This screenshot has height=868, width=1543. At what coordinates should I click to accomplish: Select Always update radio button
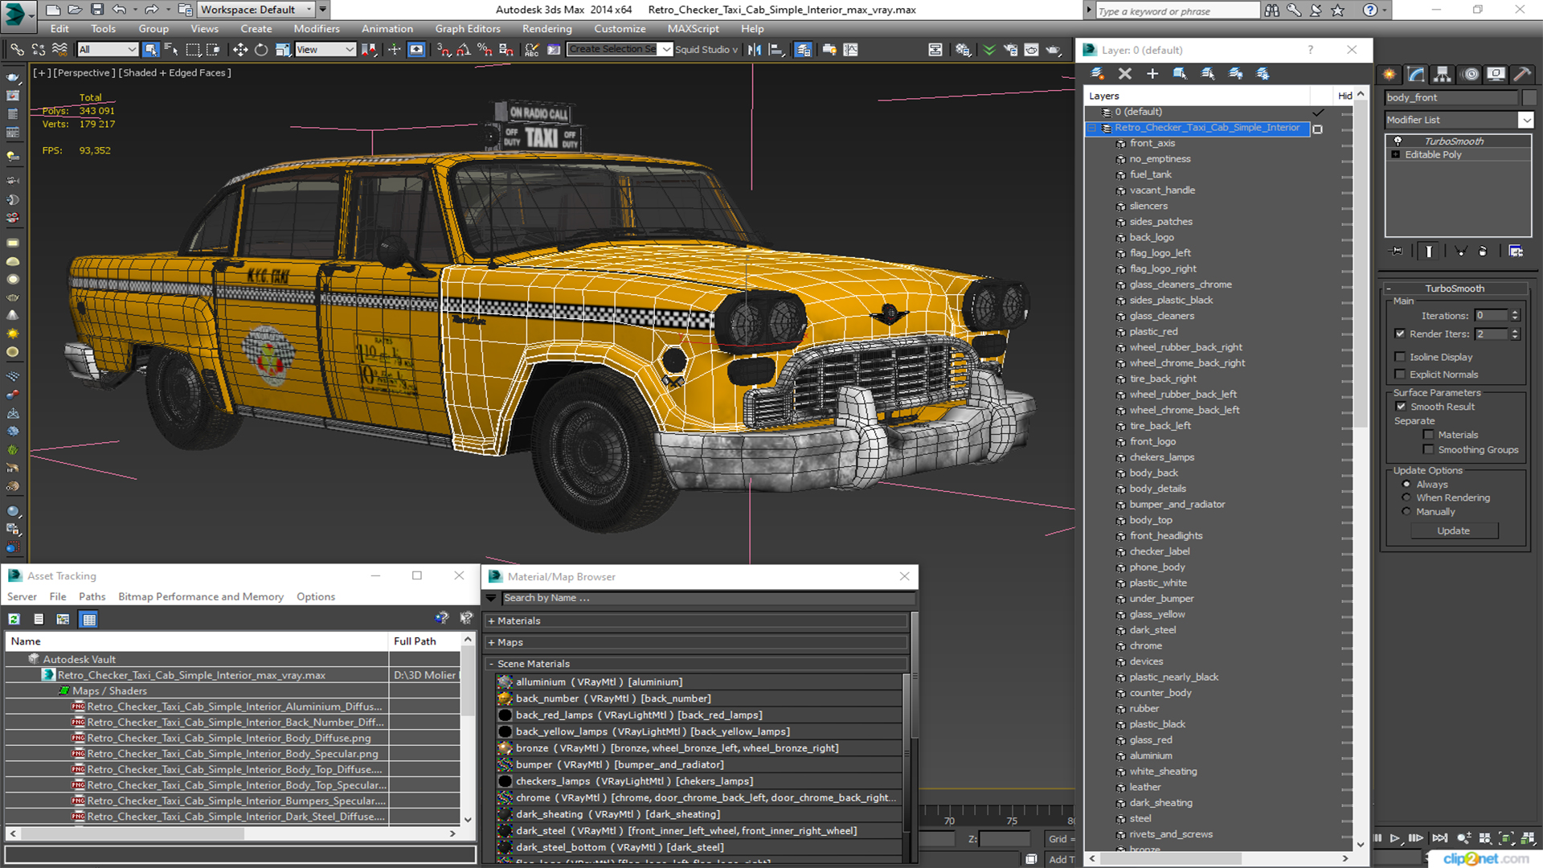pyautogui.click(x=1406, y=485)
